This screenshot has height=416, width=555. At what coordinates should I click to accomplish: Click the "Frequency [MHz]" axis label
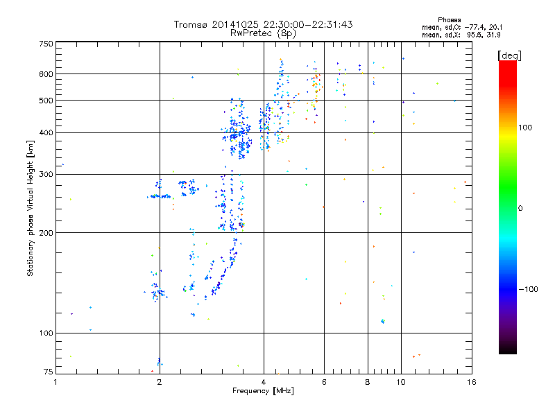[x=263, y=391]
